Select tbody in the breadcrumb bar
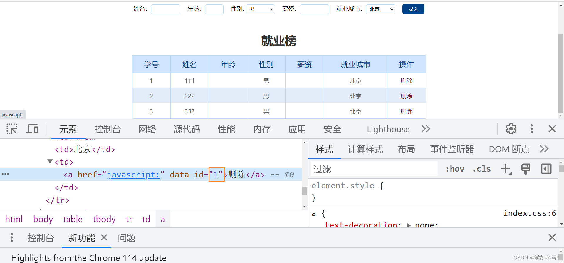Viewport: 564px width, 263px height. 104,219
